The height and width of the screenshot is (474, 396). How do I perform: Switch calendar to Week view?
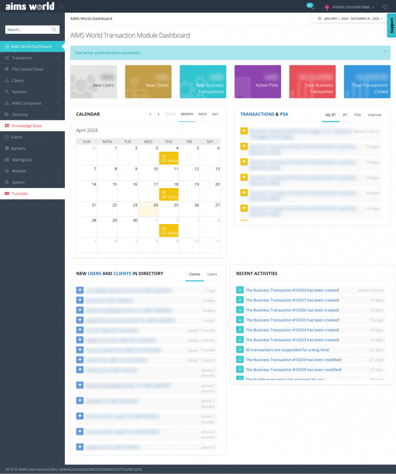click(202, 114)
